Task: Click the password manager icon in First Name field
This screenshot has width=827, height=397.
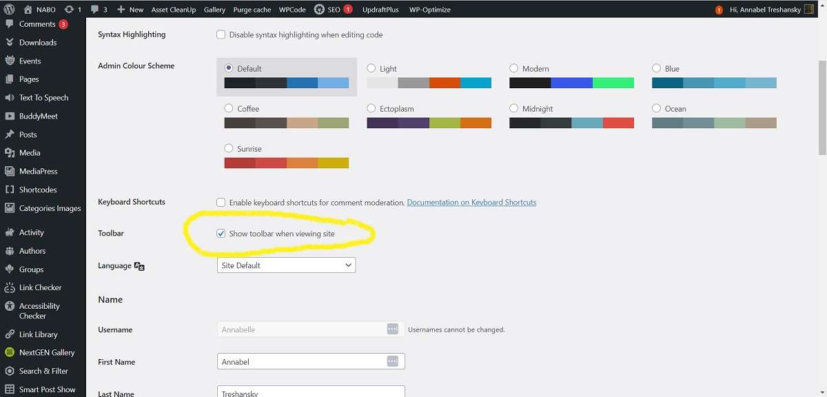Action: tap(392, 361)
